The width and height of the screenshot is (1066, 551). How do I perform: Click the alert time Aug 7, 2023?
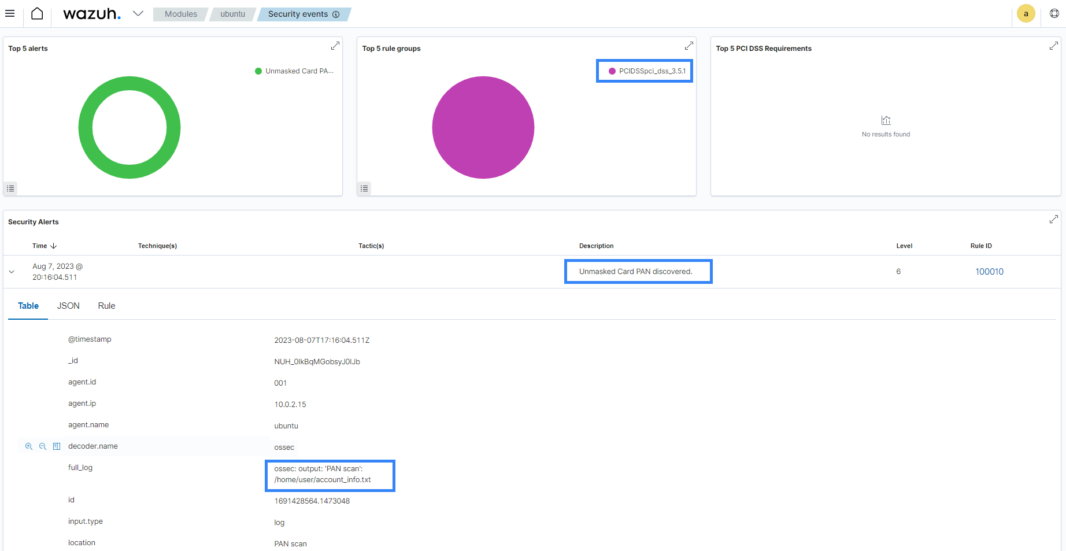[x=58, y=272]
